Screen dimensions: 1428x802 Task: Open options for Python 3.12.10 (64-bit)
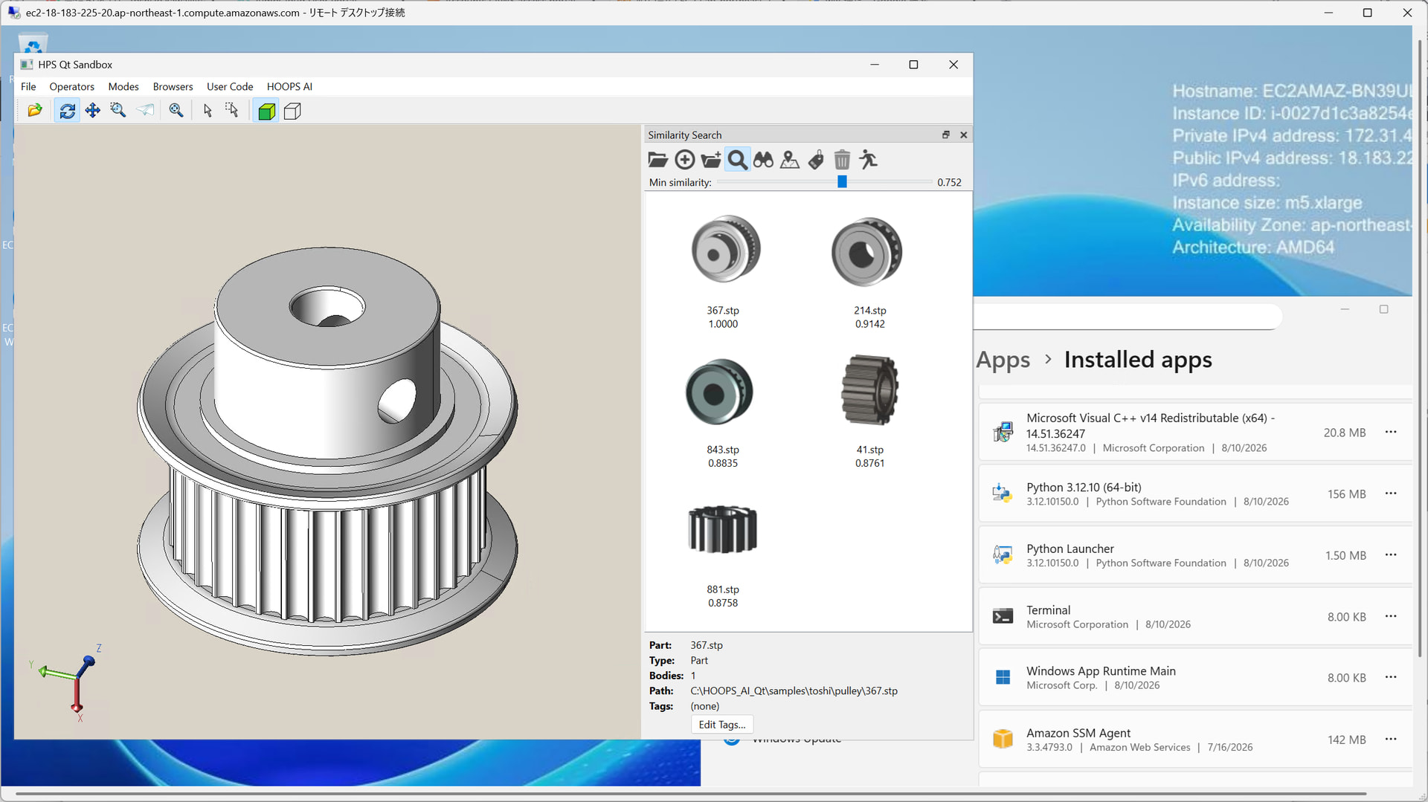pos(1391,494)
